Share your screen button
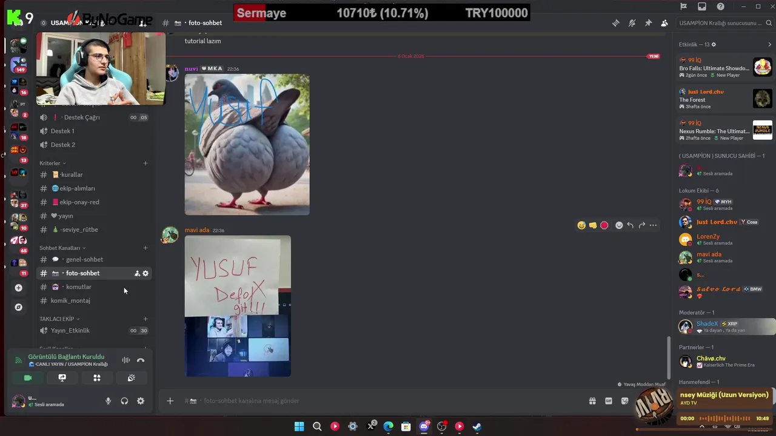Viewport: 776px width, 436px height. coord(62,378)
